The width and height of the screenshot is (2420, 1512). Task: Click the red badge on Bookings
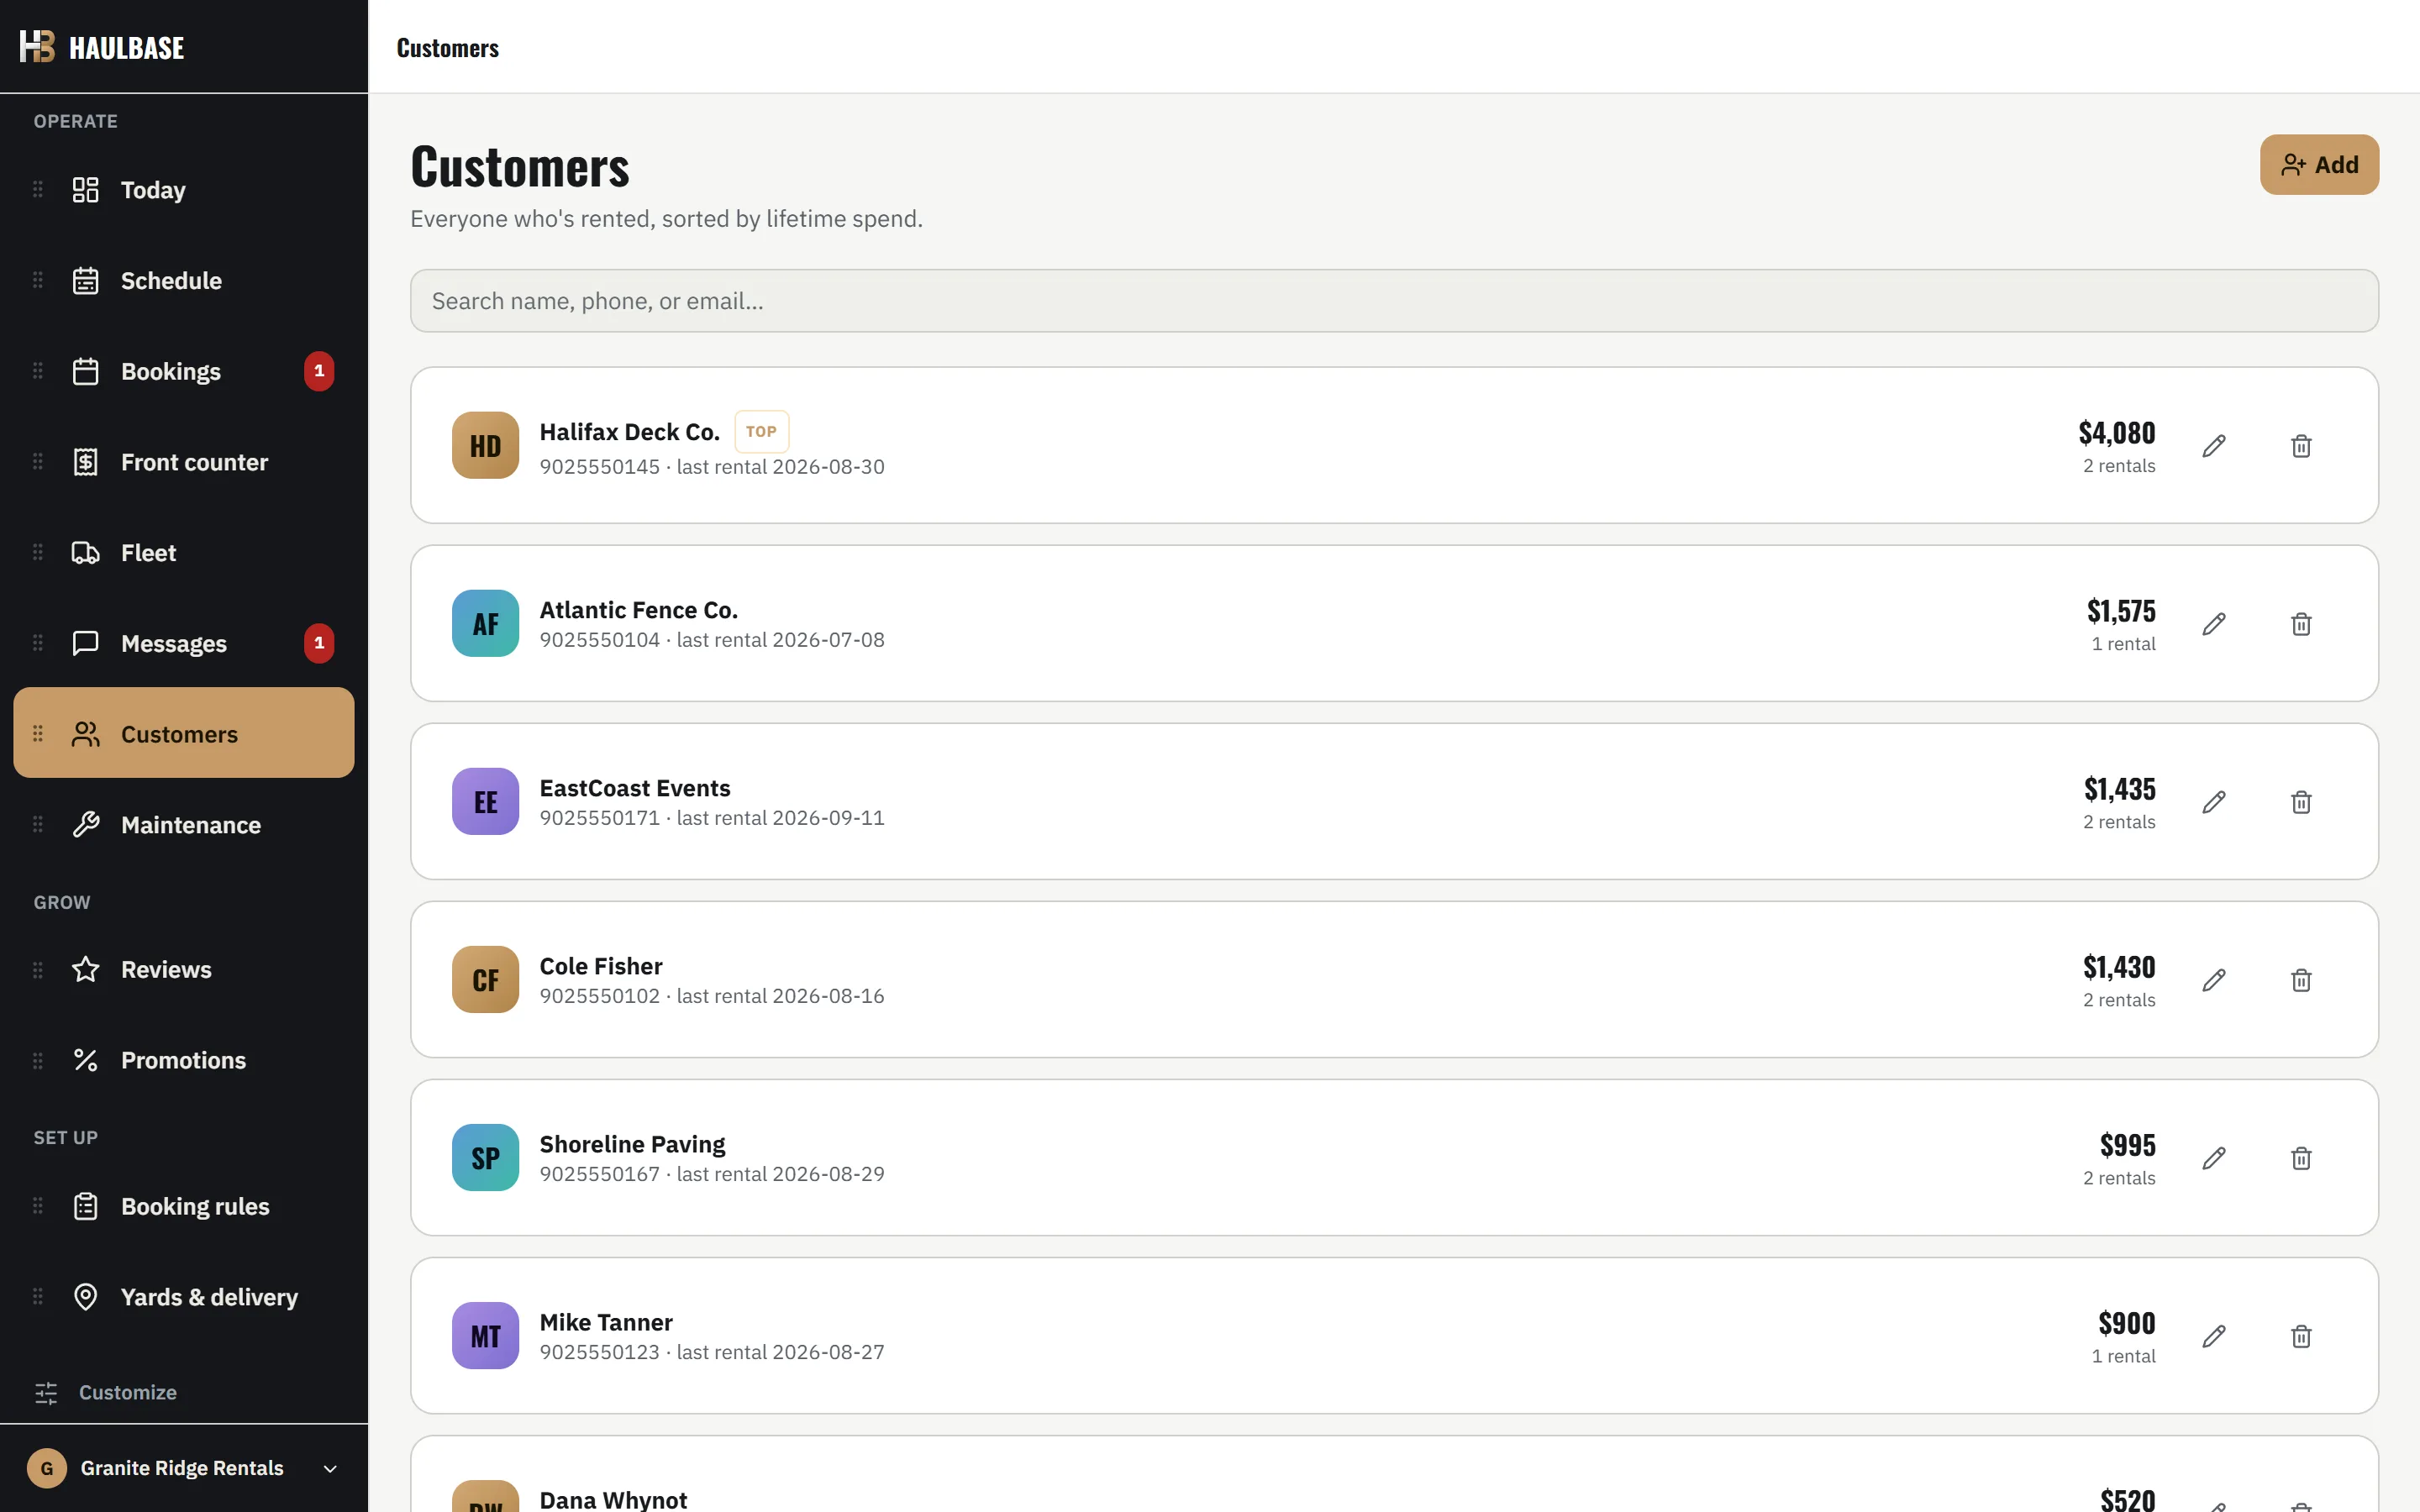pyautogui.click(x=319, y=371)
